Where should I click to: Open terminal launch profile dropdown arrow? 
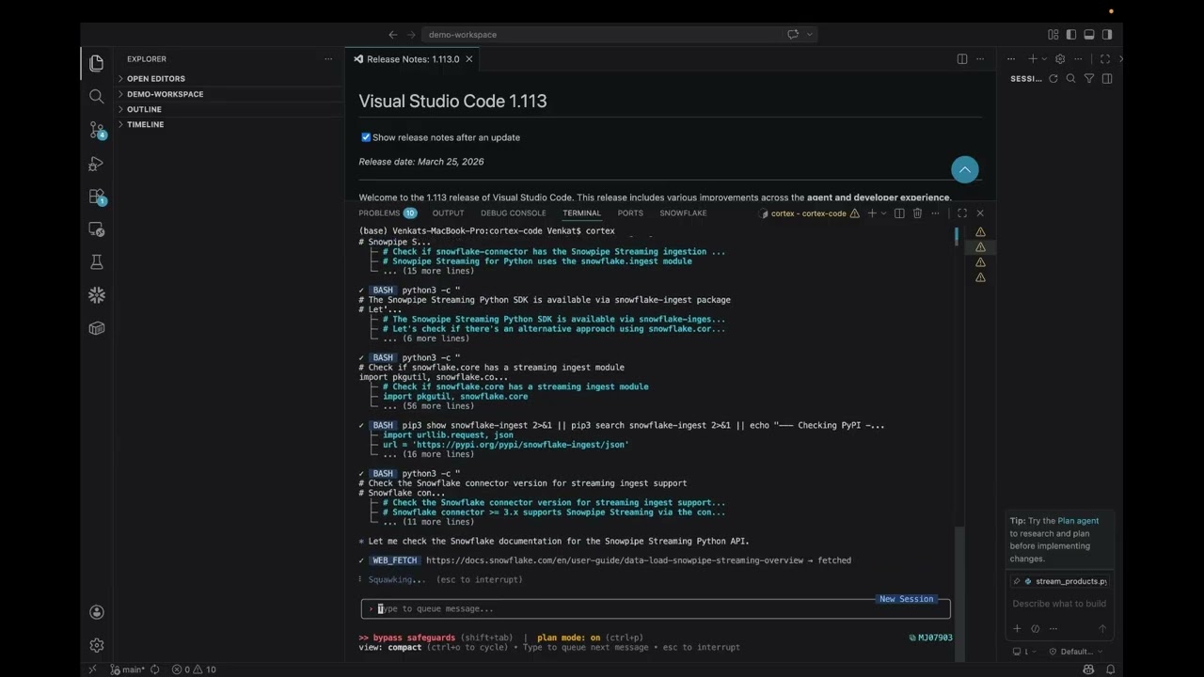point(883,213)
